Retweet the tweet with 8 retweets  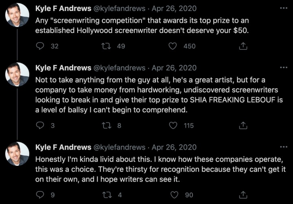(x=107, y=126)
